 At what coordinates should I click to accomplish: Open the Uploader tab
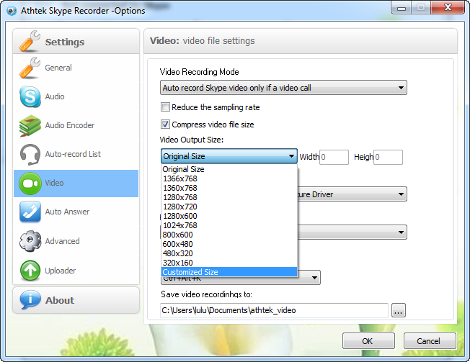tap(76, 271)
